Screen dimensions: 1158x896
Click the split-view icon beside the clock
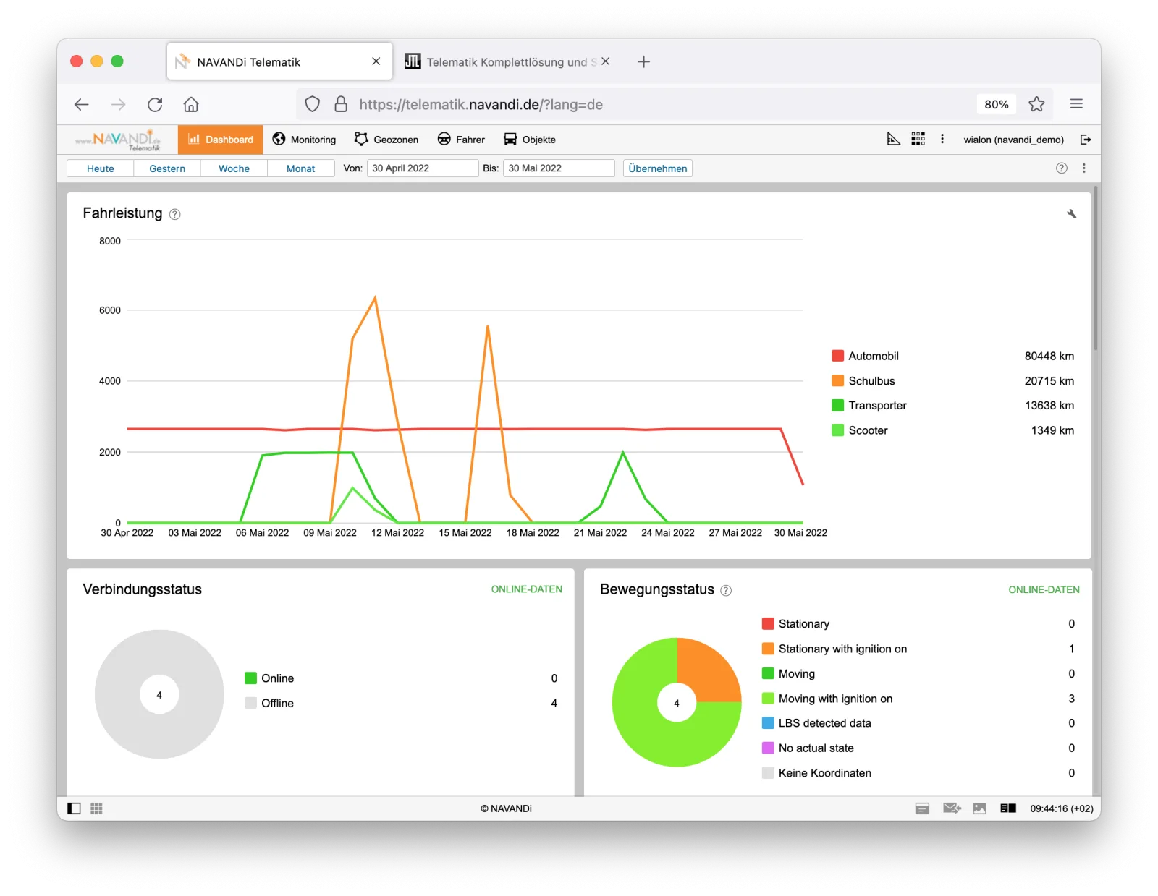pyautogui.click(x=1008, y=808)
